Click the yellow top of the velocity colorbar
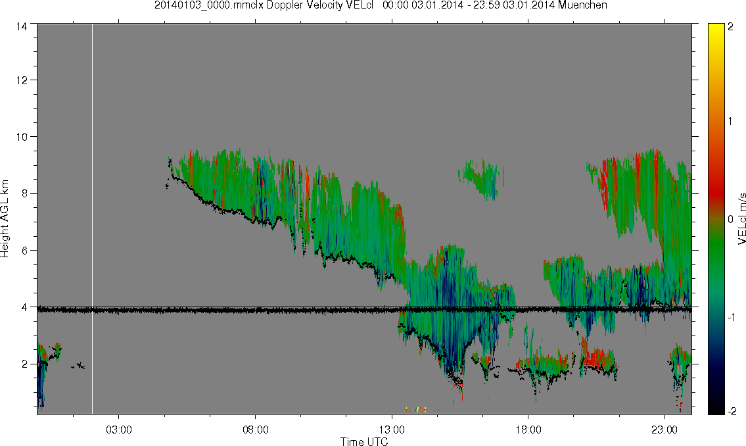 (716, 30)
